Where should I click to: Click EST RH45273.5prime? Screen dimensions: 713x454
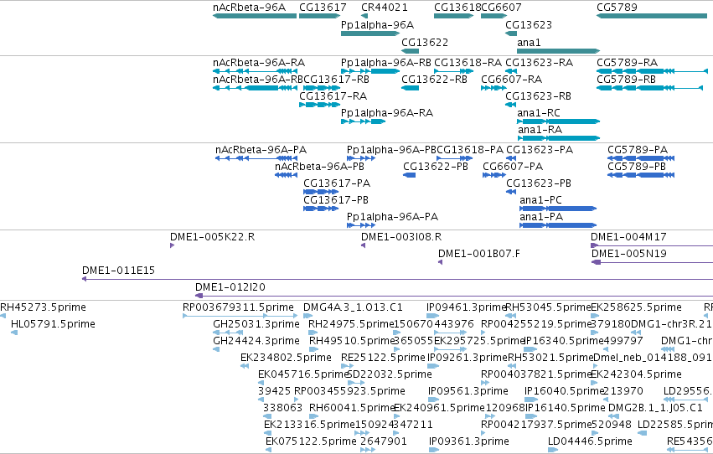point(3,316)
